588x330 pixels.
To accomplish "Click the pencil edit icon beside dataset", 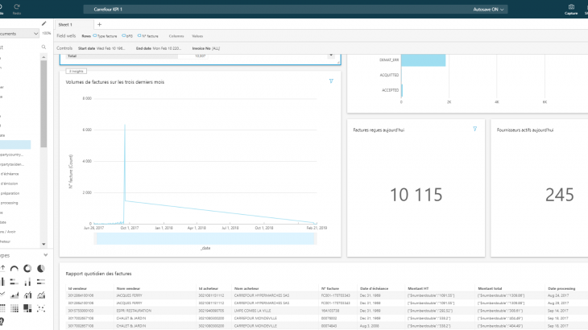I will [44, 23].
